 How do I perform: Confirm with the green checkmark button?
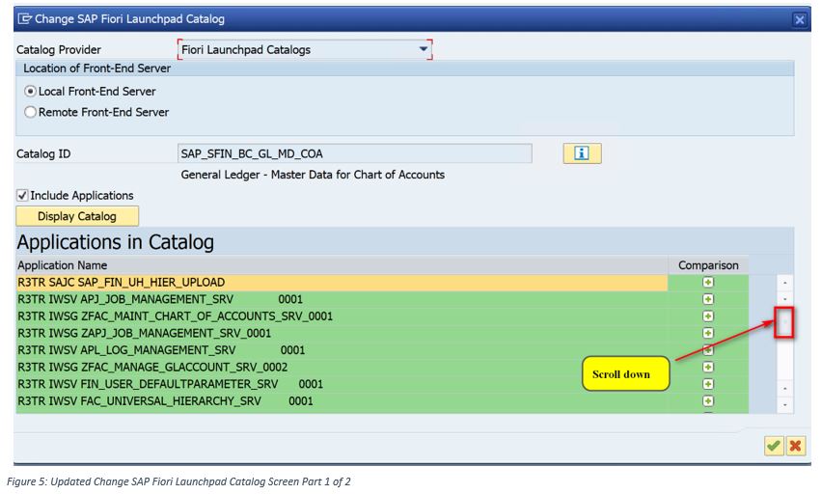pos(774,446)
